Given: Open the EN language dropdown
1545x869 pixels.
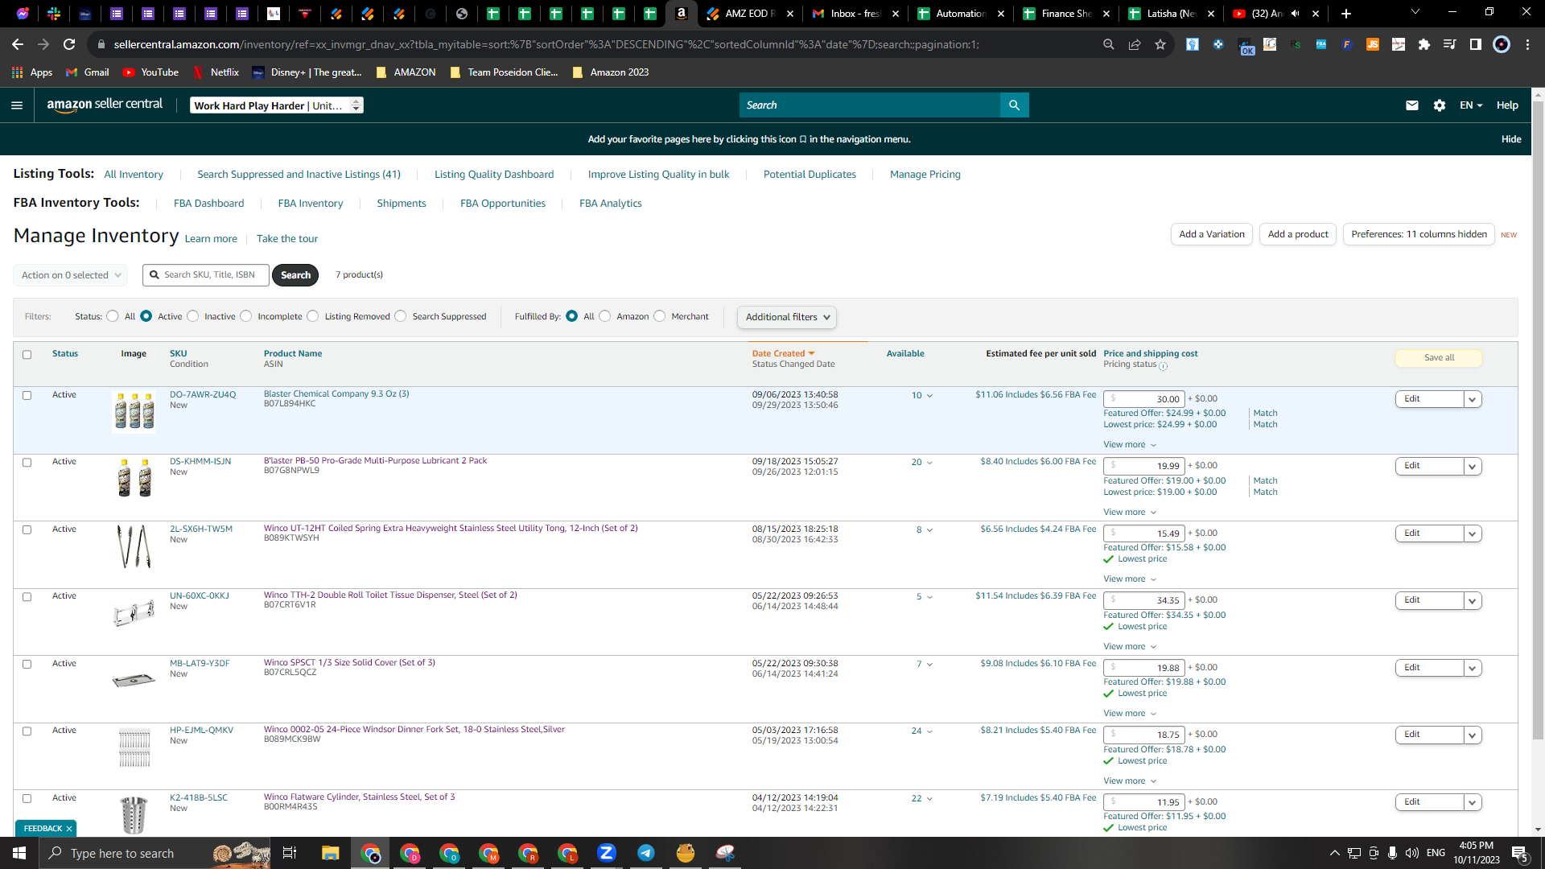Looking at the screenshot, I should (1471, 105).
